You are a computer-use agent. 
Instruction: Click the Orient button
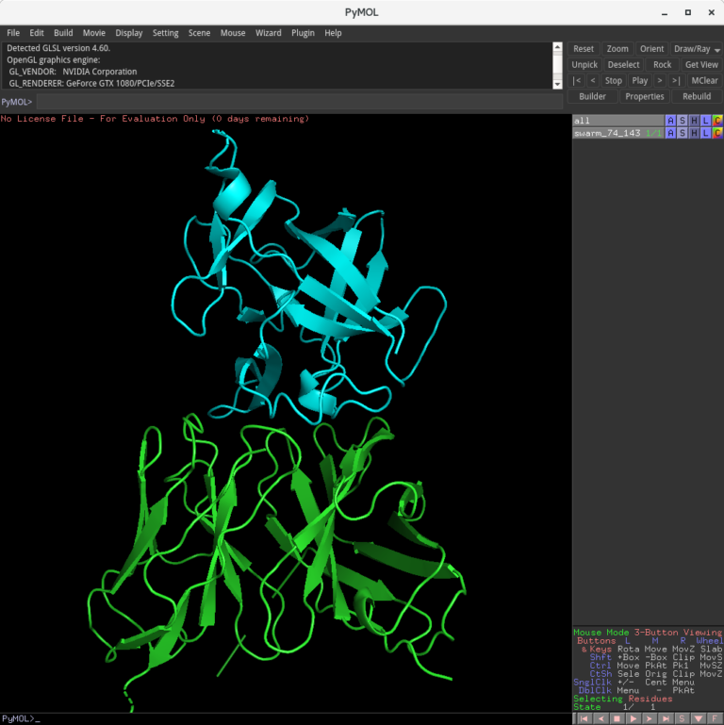pos(651,49)
